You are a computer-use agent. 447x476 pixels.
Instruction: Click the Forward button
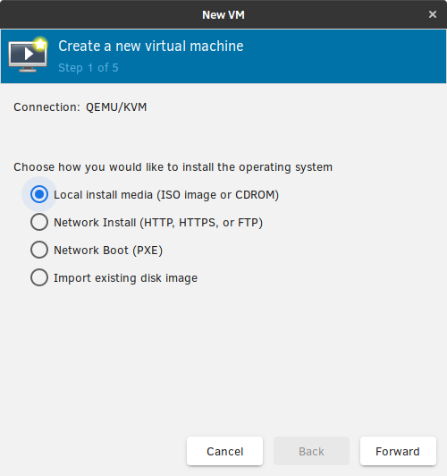click(398, 451)
